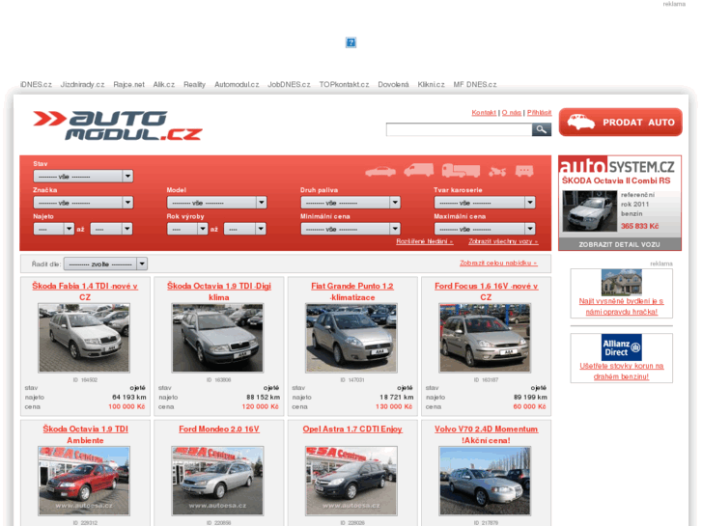Open Dovolená in top navigation
This screenshot has height=526, width=702.
(x=393, y=84)
